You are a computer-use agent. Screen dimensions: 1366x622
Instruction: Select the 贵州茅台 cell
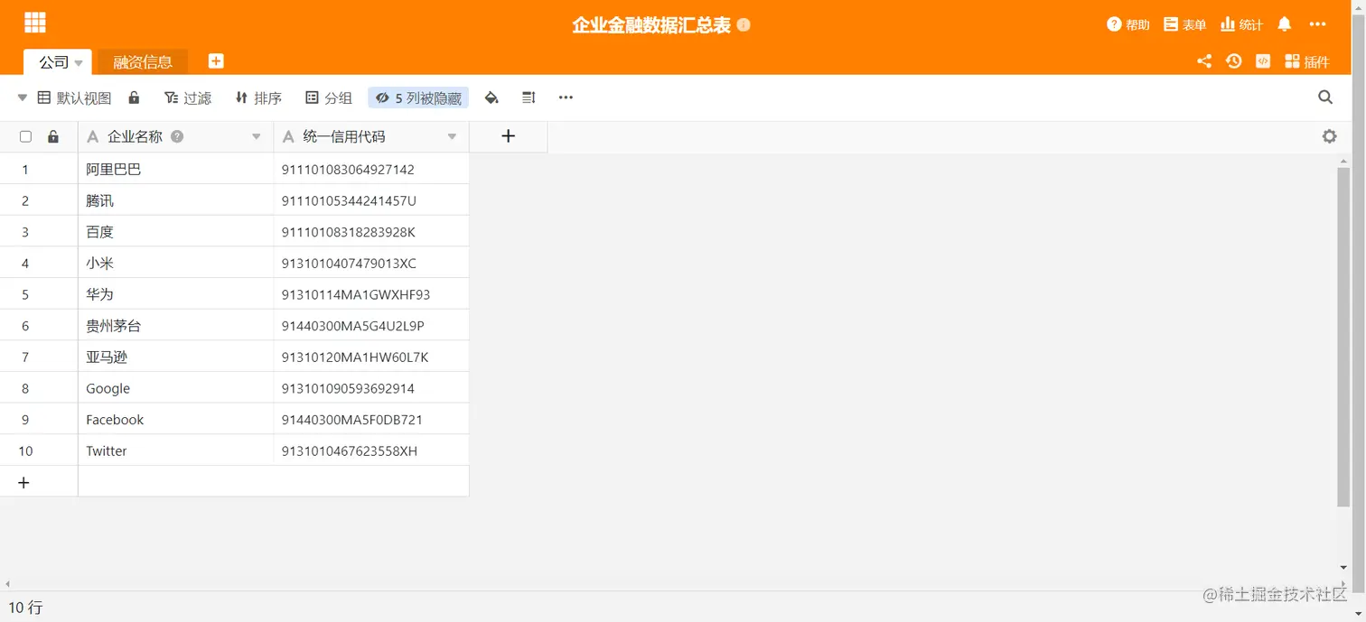click(x=176, y=325)
